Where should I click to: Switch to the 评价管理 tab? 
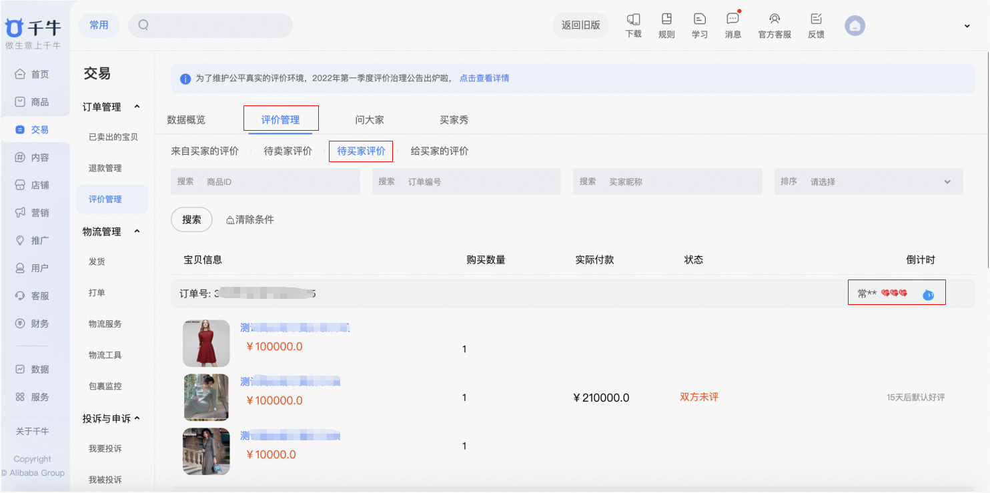280,120
